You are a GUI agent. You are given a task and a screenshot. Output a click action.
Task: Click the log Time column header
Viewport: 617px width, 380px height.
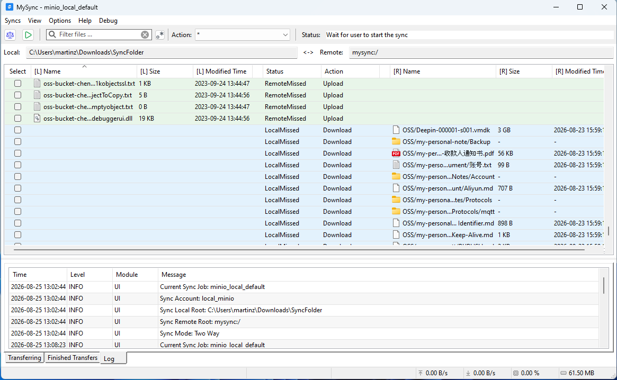click(38, 275)
